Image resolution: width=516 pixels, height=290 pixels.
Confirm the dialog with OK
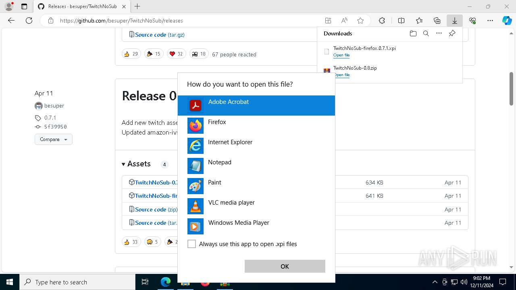[x=285, y=266]
